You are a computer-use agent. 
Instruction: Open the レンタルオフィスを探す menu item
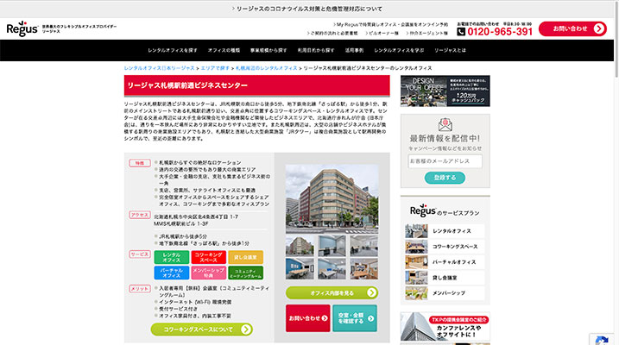click(173, 51)
